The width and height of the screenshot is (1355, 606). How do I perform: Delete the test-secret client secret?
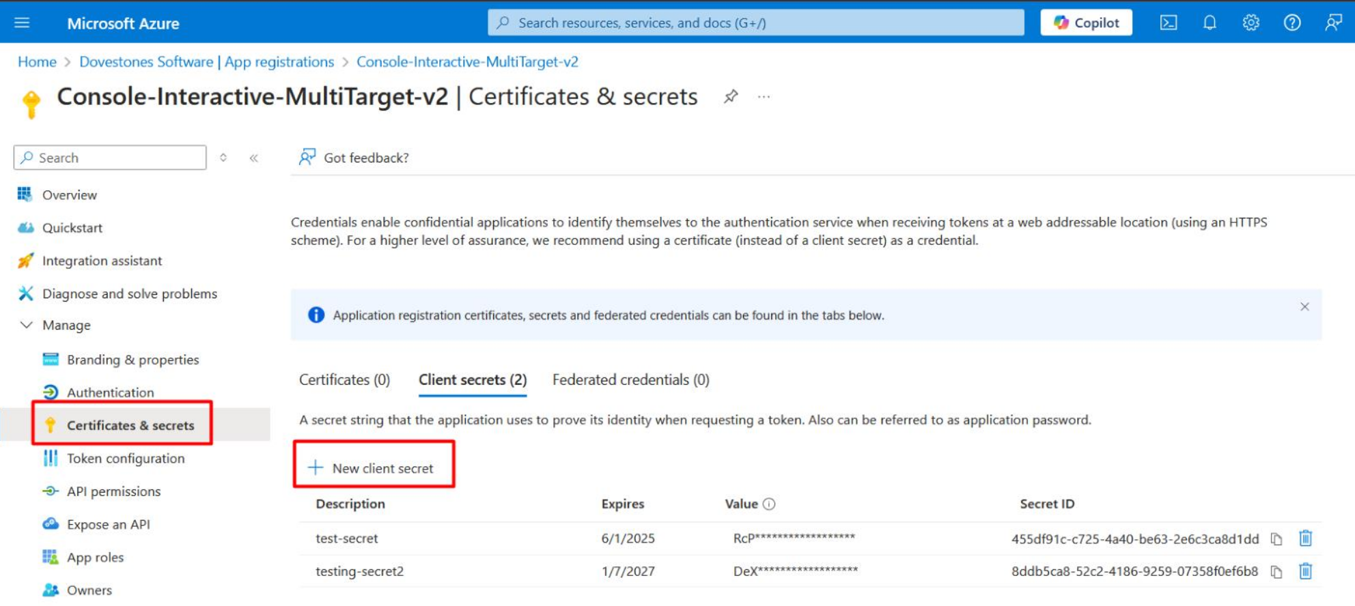point(1305,538)
